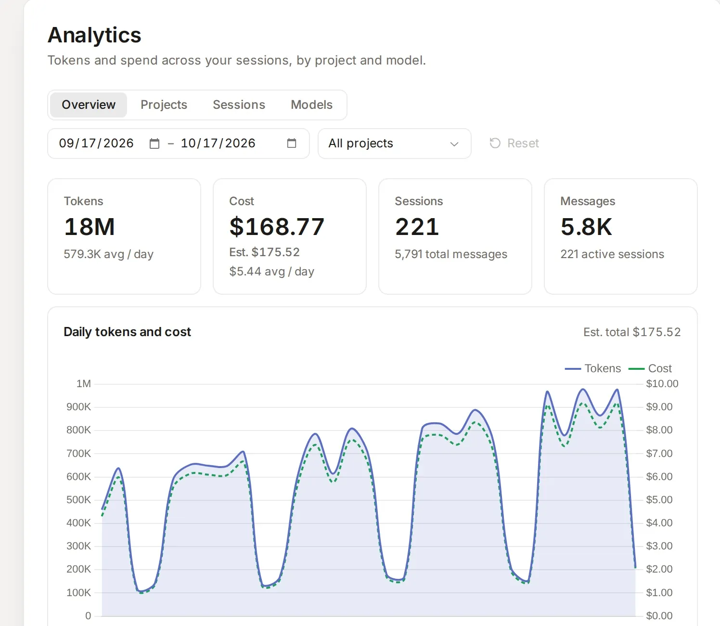Click the 5,791 total messages text
Screen dimensions: 720x626
tap(451, 254)
